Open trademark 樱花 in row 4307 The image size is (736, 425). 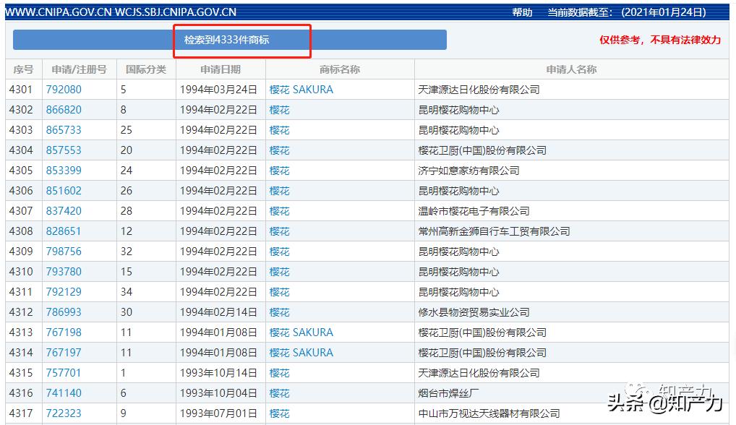point(279,211)
